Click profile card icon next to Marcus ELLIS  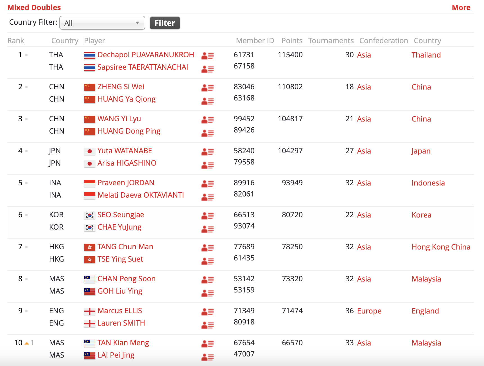pos(207,312)
